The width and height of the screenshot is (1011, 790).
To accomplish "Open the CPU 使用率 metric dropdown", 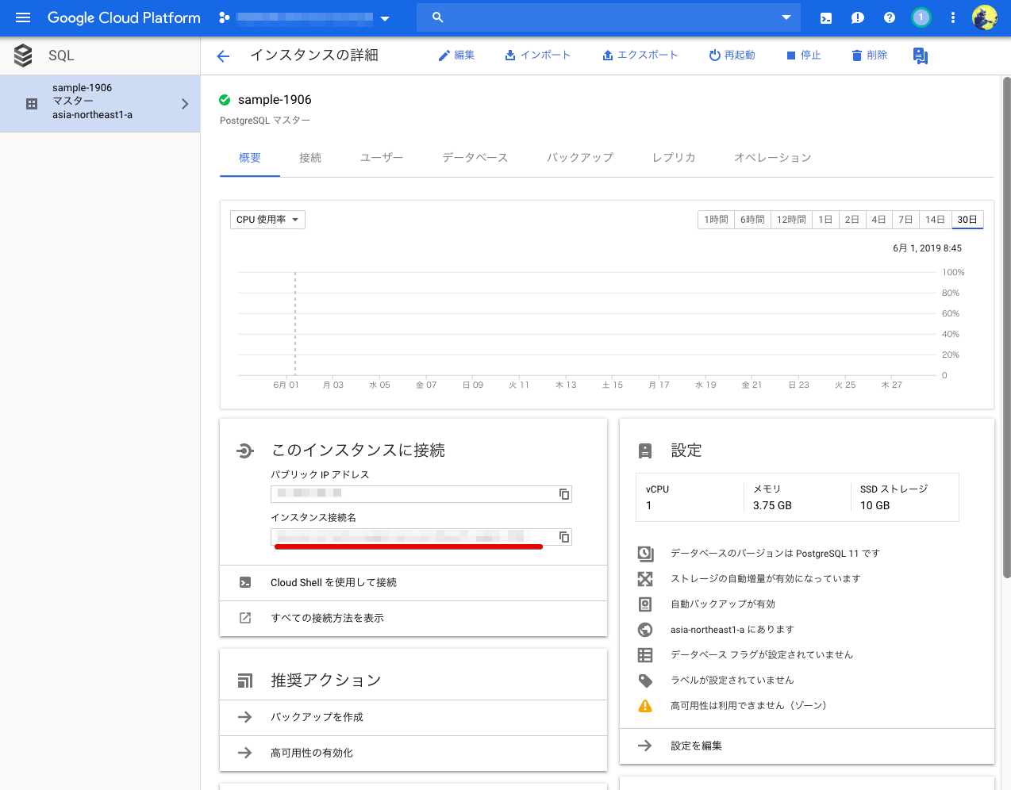I will 267,220.
